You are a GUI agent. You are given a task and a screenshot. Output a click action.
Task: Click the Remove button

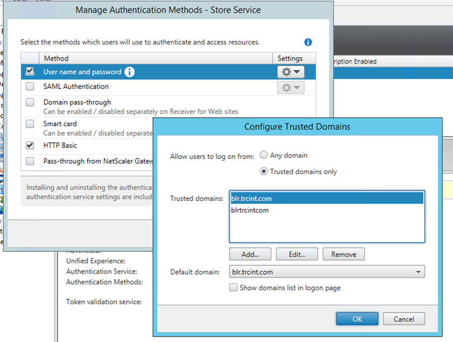[344, 254]
